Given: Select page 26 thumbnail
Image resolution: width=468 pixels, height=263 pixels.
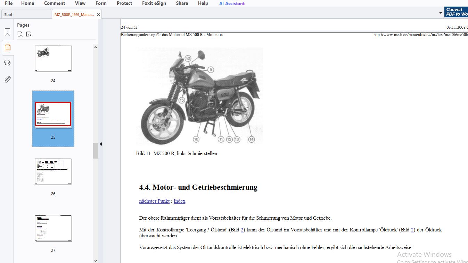Looking at the screenshot, I should pos(53,172).
